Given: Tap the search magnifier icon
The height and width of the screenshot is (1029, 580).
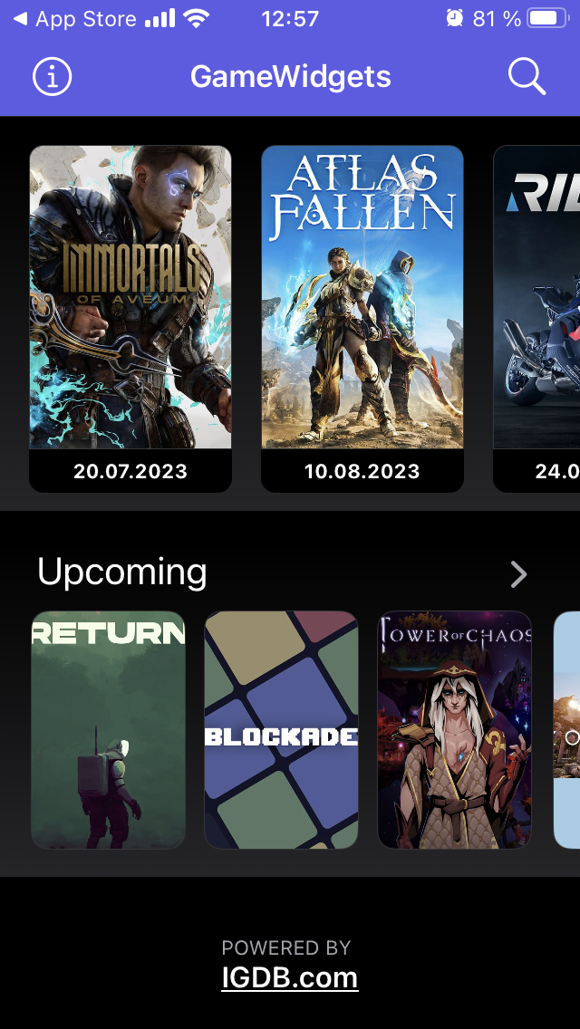Looking at the screenshot, I should [x=527, y=77].
